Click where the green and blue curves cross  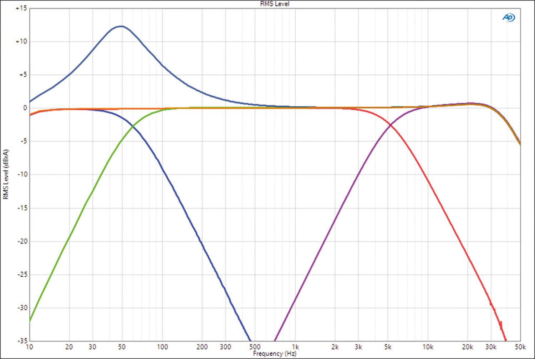pos(133,126)
